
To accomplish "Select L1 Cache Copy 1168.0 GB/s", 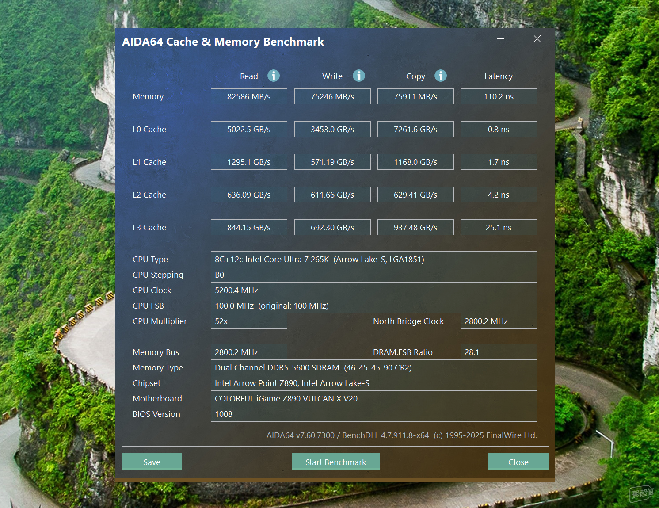I will (x=415, y=162).
